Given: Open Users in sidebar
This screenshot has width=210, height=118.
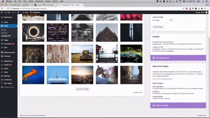Looking at the screenshot, I should pyautogui.click(x=6, y=69).
